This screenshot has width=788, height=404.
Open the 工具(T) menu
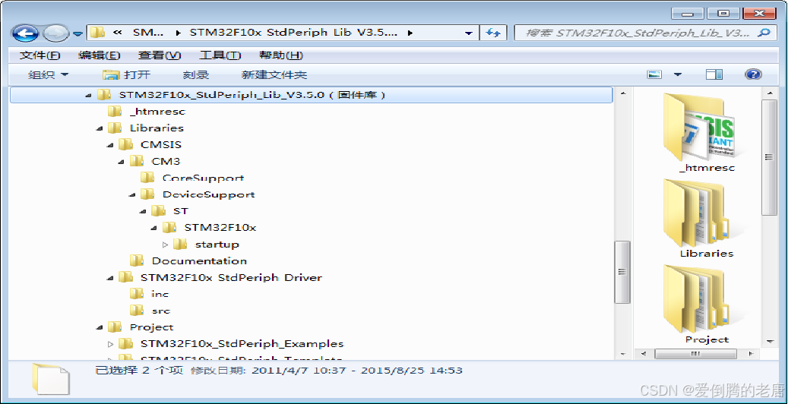pos(220,55)
